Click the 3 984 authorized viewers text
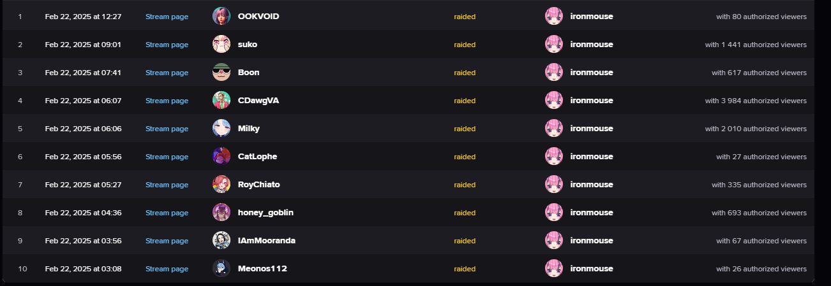This screenshot has width=831, height=286. click(756, 101)
